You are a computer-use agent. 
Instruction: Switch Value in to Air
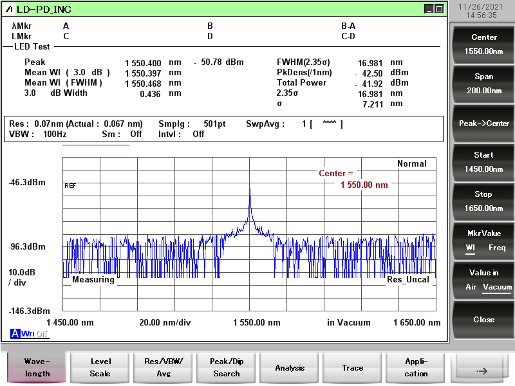pyautogui.click(x=471, y=287)
